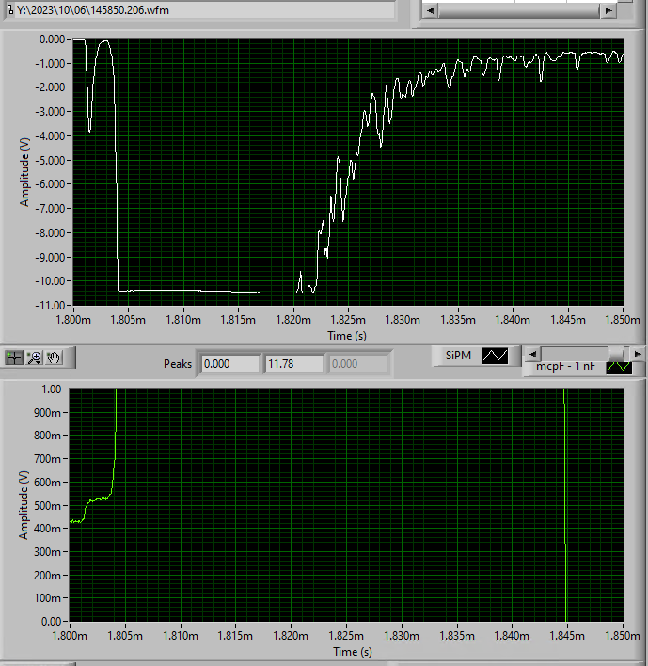648x666 pixels.
Task: Click lower graph Y-axis value 500m
Action: (47, 505)
